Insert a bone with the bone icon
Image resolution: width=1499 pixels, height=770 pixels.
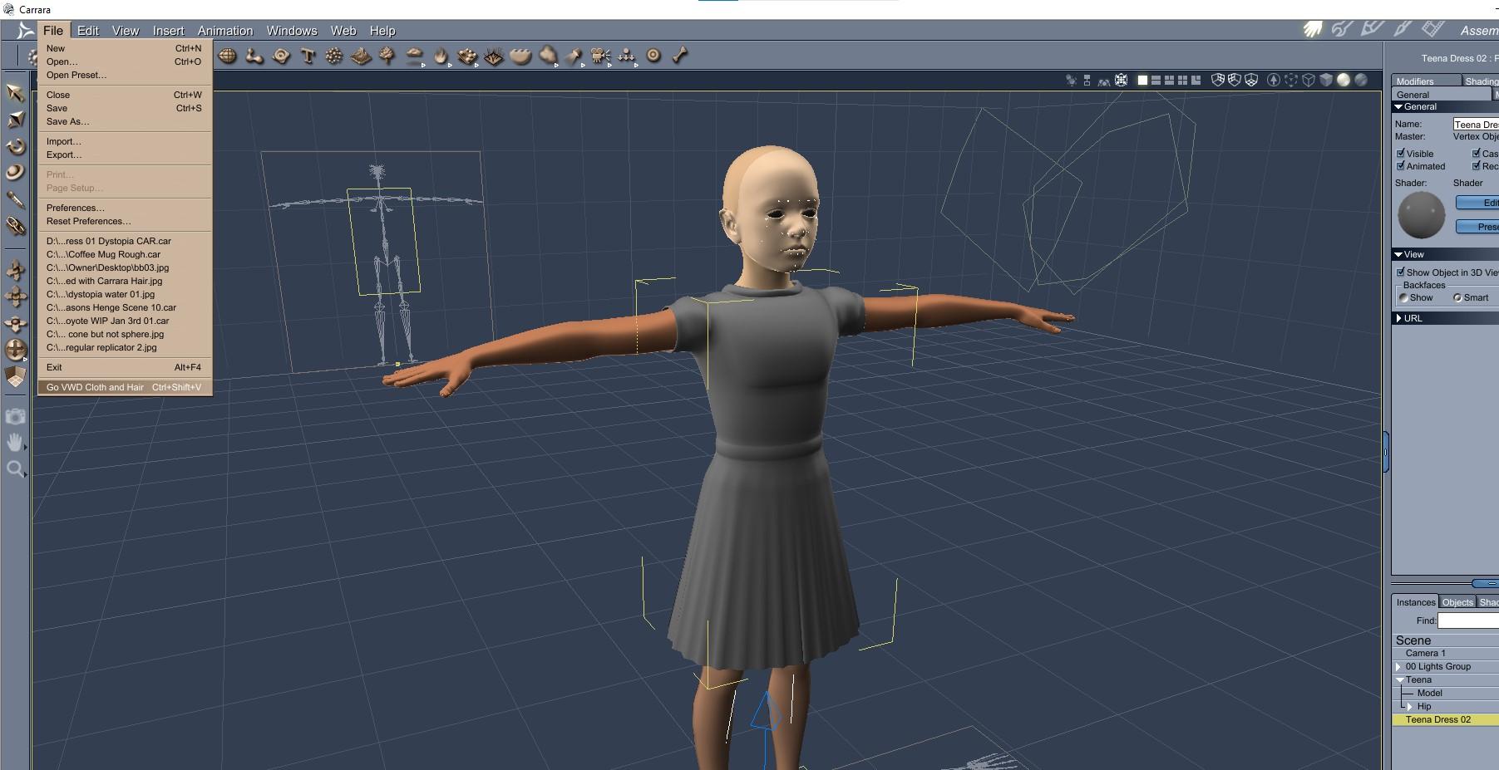pyautogui.click(x=680, y=56)
